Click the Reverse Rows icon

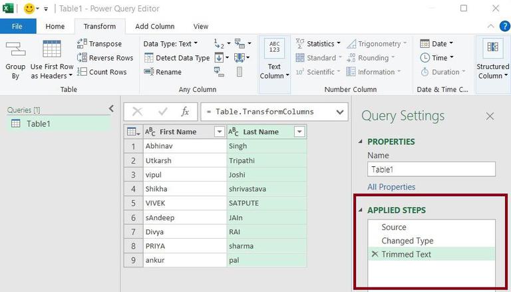coord(82,58)
